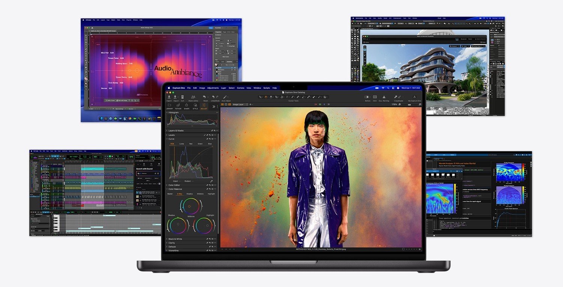
Task: Click the Import icon in Capture One toolbar
Action: [x=169, y=97]
